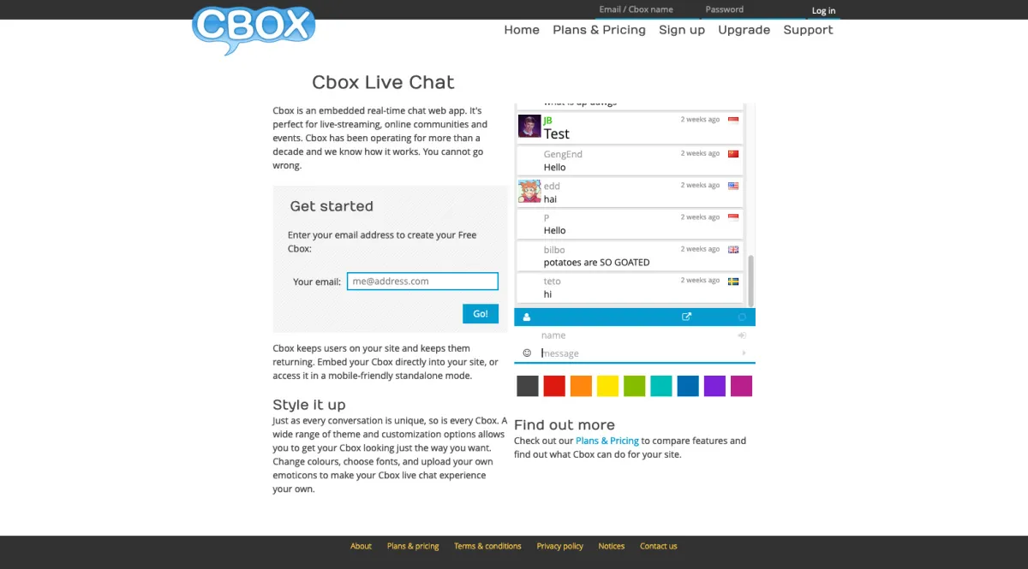Click the Email / Cbox name login field

647,9
